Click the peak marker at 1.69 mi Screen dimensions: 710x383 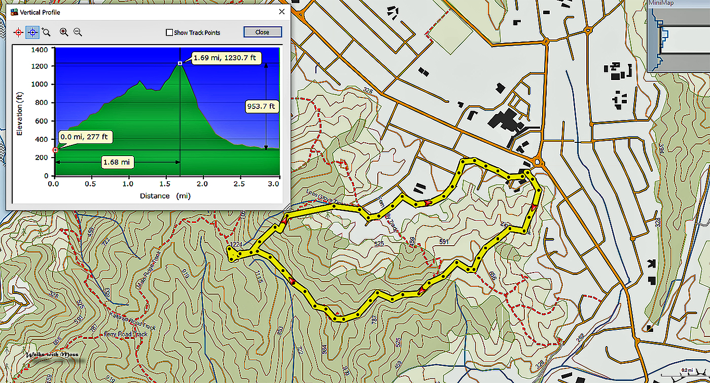pos(180,63)
